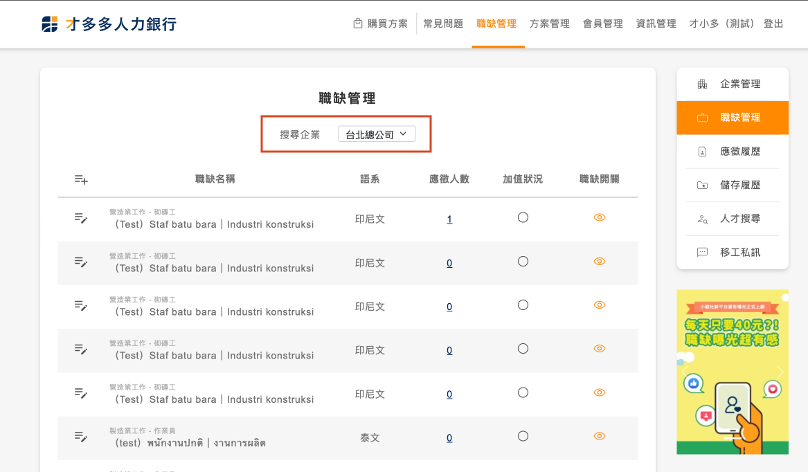Click the 職缺曝光 advertisement banner
808x472 pixels.
pos(733,372)
